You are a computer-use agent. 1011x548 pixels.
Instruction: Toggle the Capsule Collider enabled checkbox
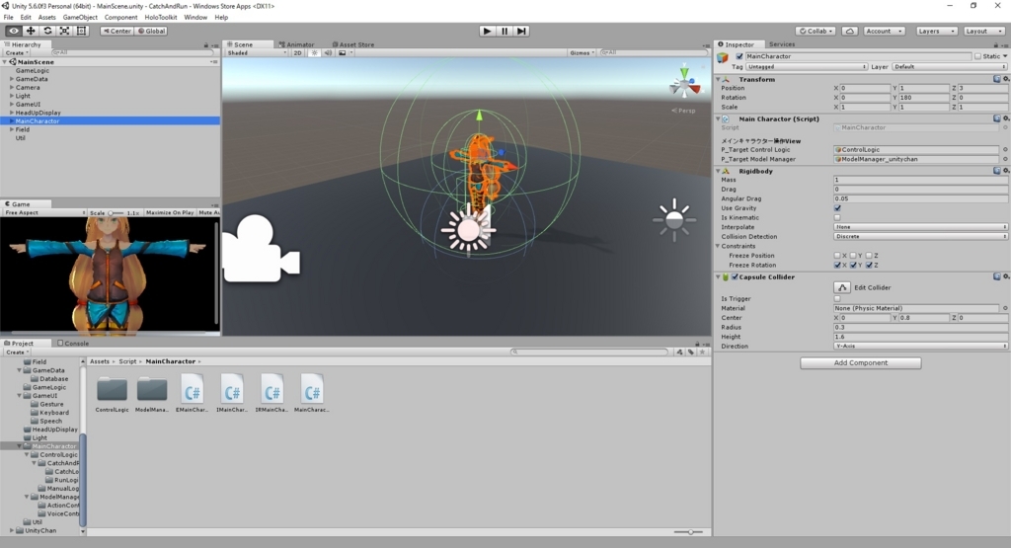(x=735, y=277)
